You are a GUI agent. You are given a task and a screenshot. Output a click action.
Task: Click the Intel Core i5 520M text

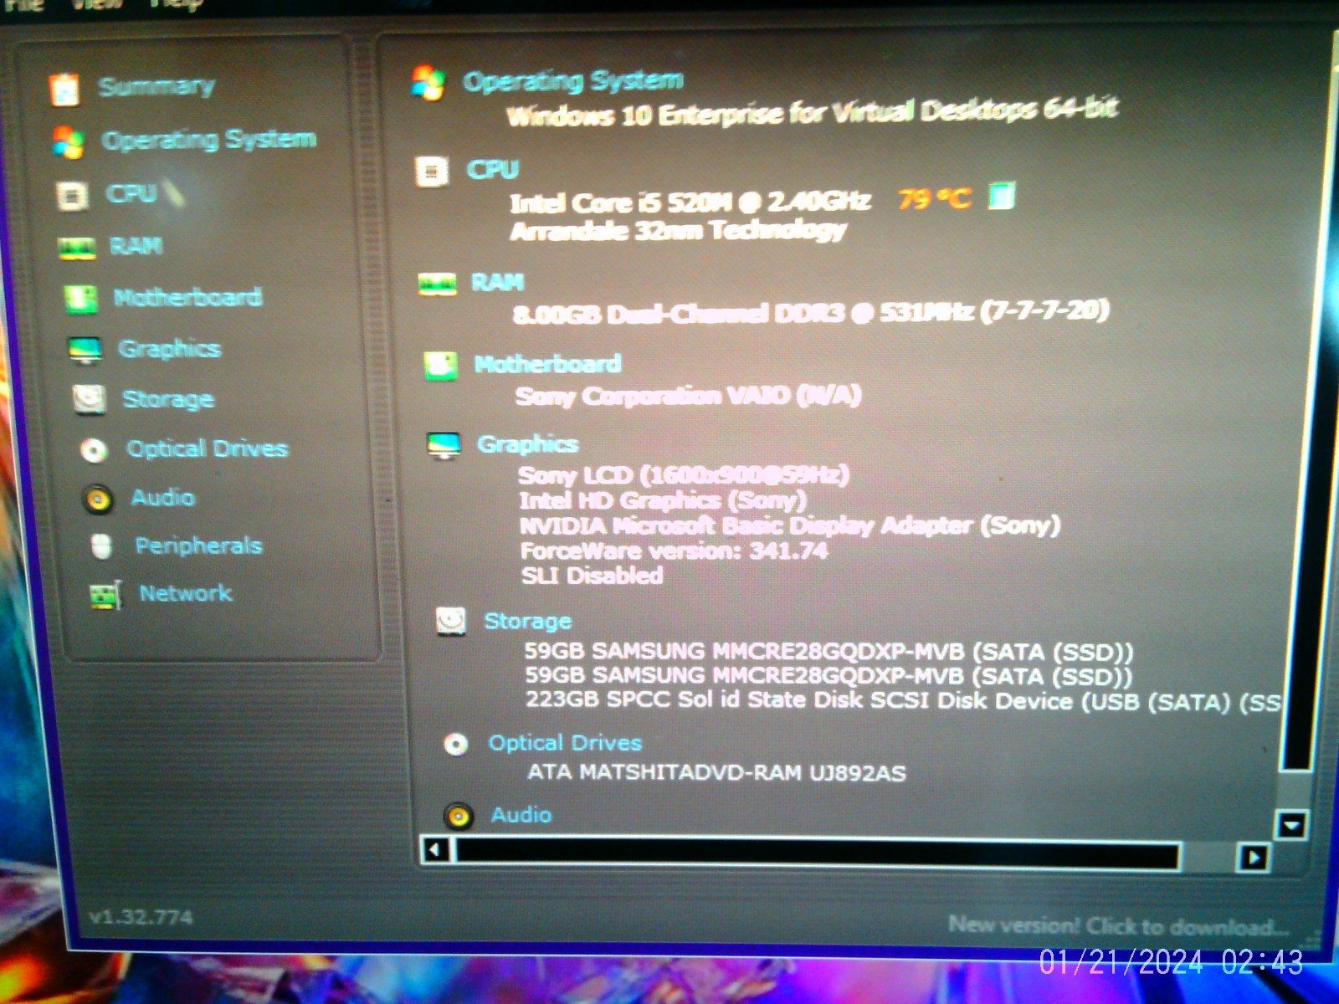click(x=690, y=202)
